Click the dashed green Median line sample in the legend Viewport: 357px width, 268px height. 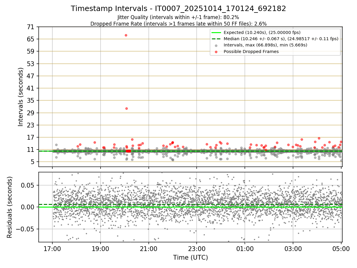(216, 39)
